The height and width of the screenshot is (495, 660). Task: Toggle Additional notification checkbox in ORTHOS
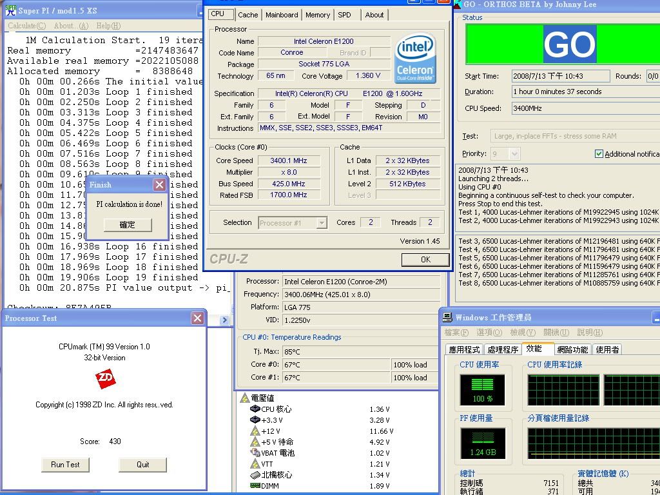pos(599,153)
